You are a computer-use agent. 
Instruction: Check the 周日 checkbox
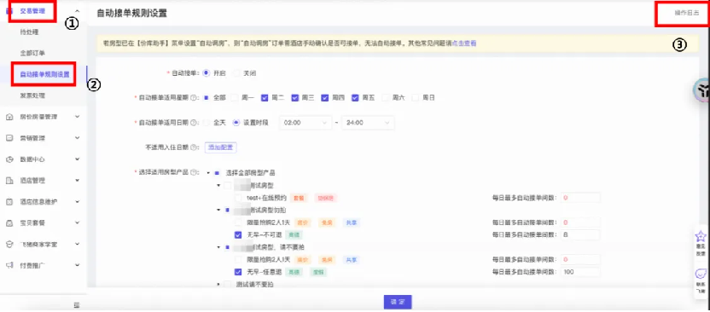[x=416, y=98]
